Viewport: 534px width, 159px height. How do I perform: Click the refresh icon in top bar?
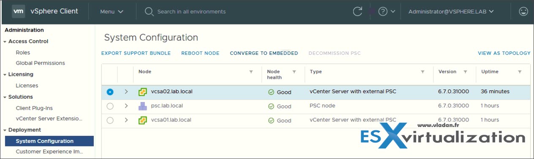(x=357, y=12)
